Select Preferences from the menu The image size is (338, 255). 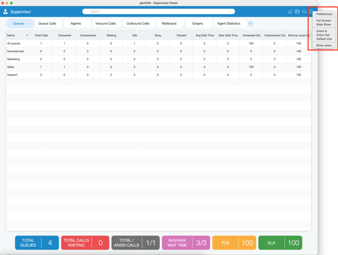324,14
